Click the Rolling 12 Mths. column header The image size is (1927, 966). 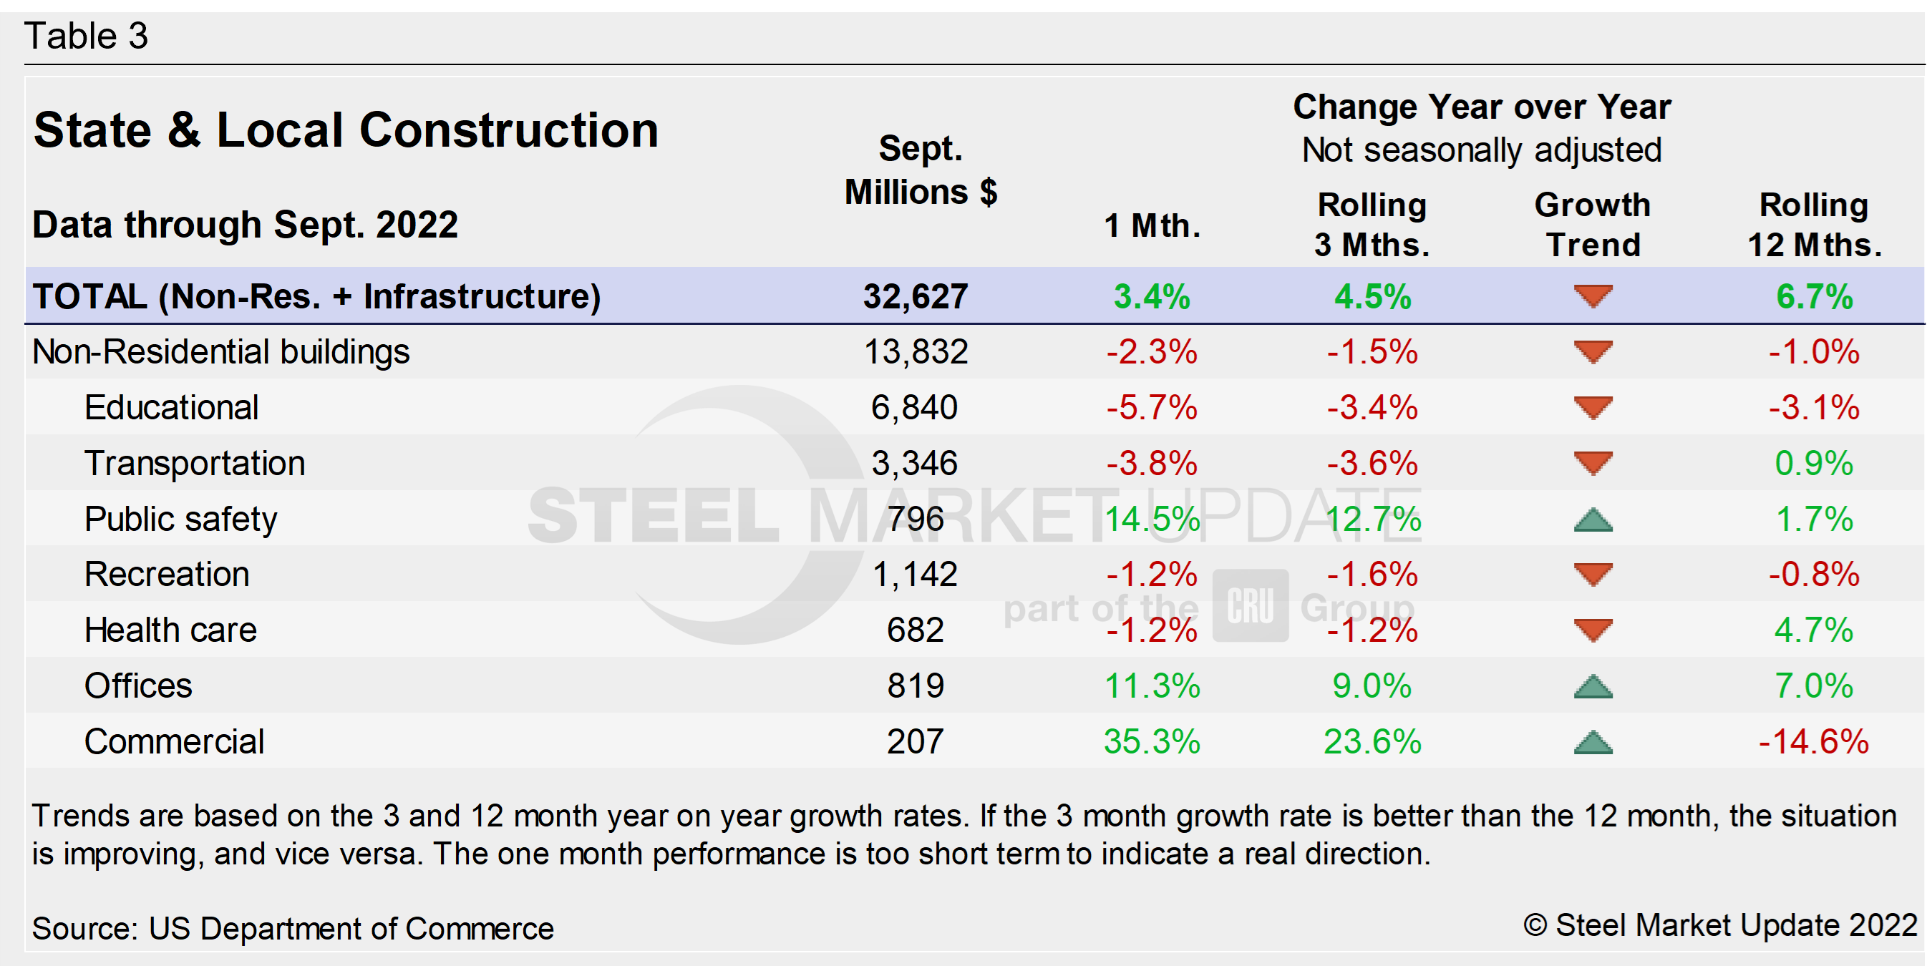(1813, 224)
